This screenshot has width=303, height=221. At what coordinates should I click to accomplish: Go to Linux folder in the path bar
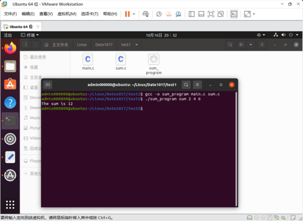pyautogui.click(x=82, y=45)
